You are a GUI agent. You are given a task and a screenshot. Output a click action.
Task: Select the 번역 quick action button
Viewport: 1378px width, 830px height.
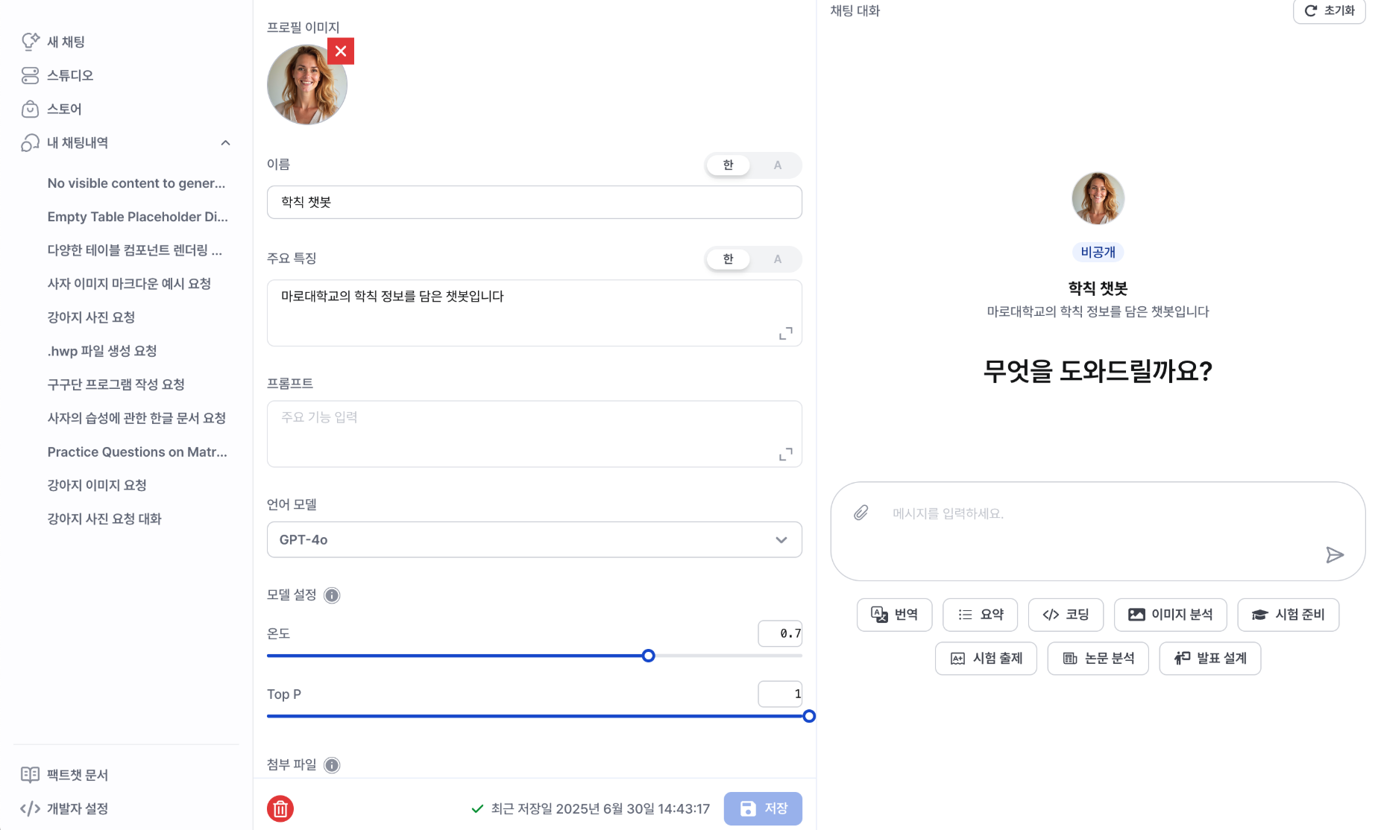pos(894,615)
